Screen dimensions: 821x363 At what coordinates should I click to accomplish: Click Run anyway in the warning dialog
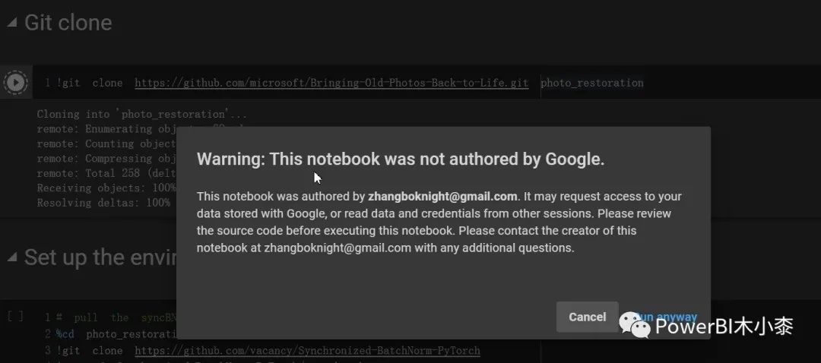coord(665,317)
